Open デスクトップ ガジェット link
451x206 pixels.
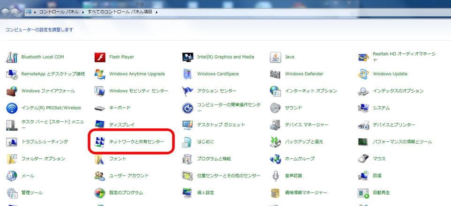221,125
